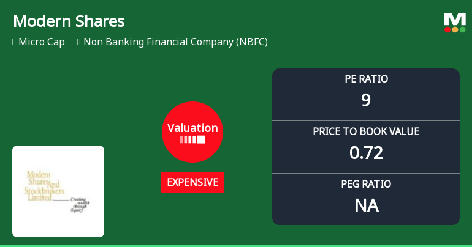Click the green dot under the M logo
This screenshot has height=247, width=472.
coord(462,29)
